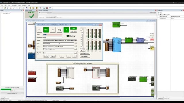The width and height of the screenshot is (184, 103).
Task: Open the File browse ellipsis button
Action: [75, 49]
